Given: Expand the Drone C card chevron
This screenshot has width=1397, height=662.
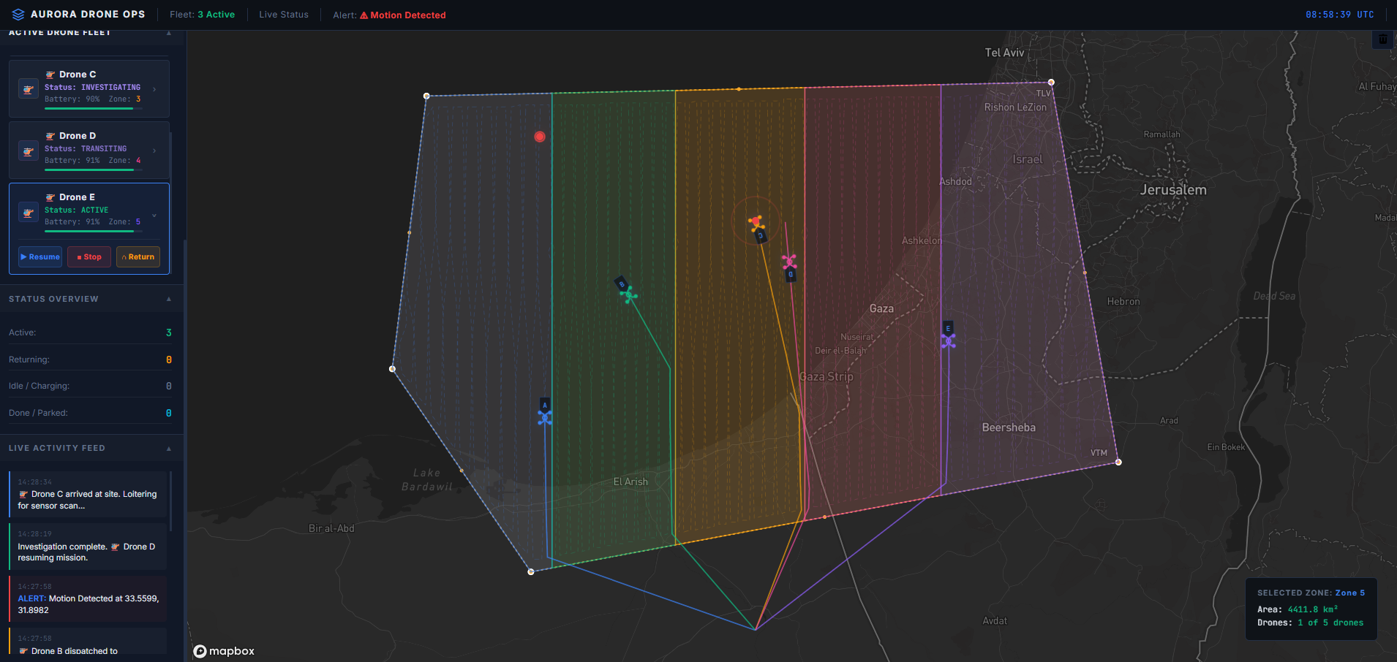Looking at the screenshot, I should coord(154,89).
